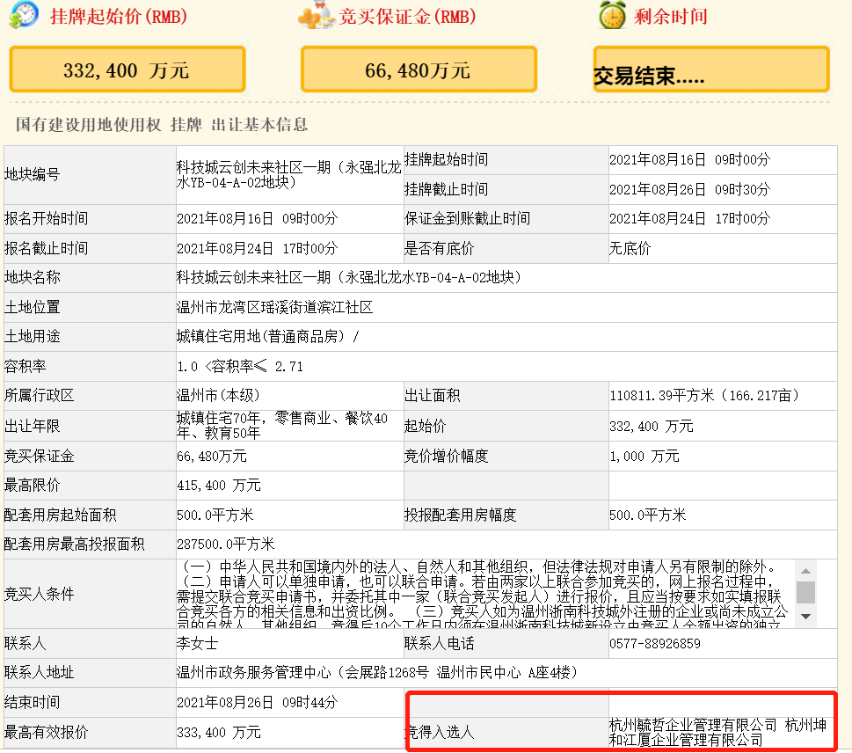Click 竞价增价幅度 value 1,000 万元
The width and height of the screenshot is (852, 753).
point(644,457)
